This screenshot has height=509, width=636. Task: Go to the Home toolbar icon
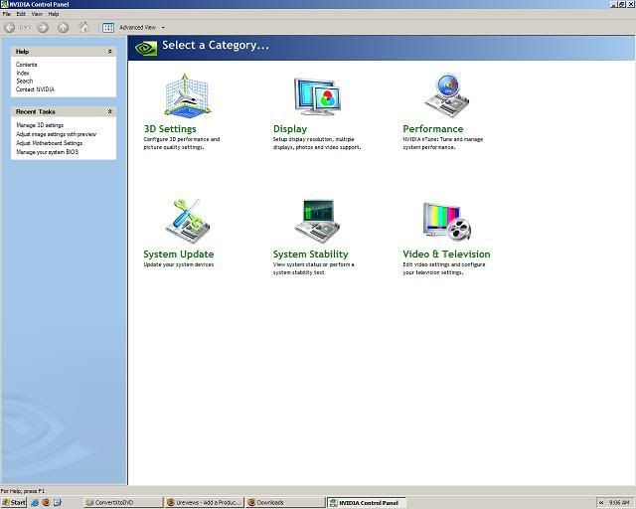[83, 27]
